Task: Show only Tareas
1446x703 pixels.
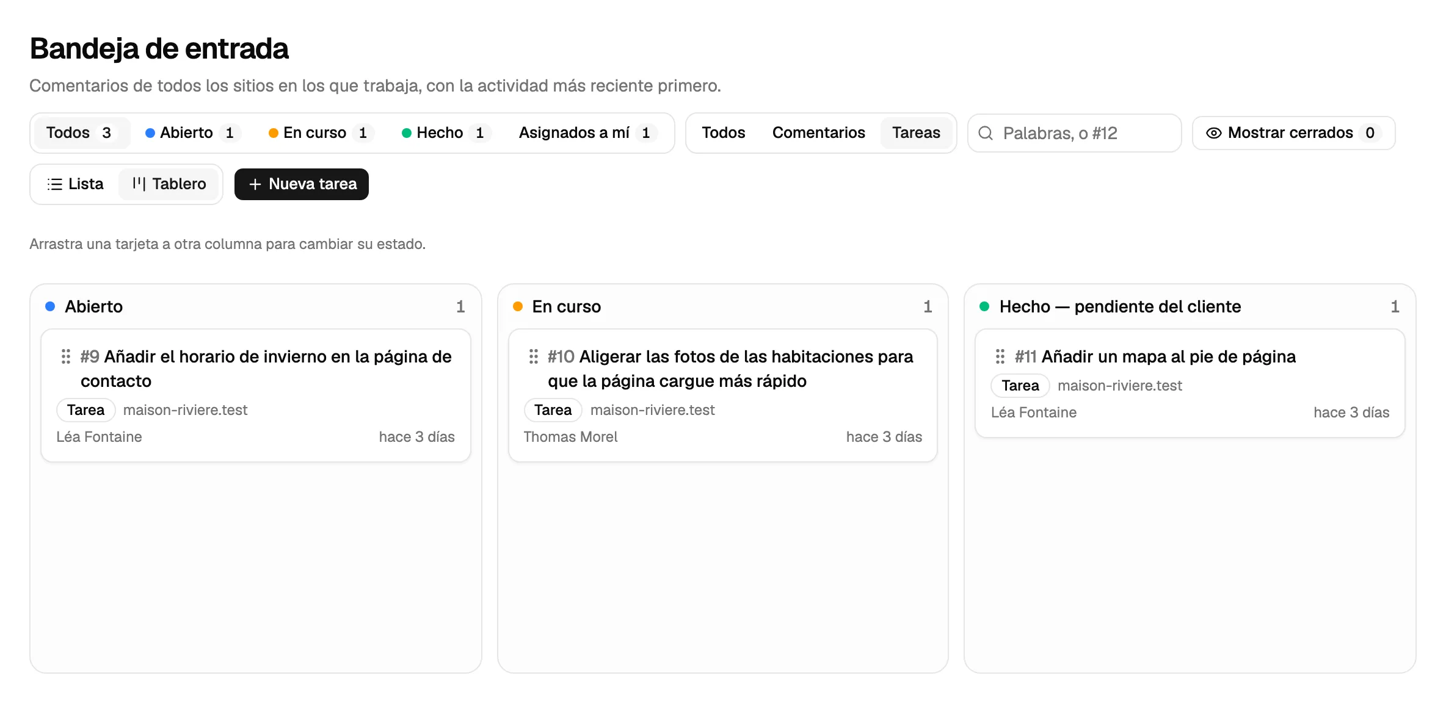Action: pyautogui.click(x=916, y=133)
